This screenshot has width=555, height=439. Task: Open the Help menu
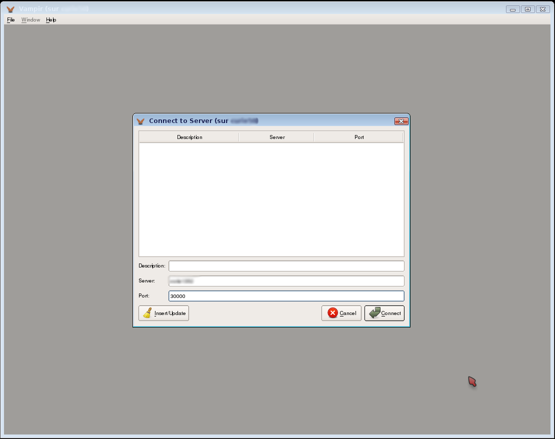[51, 20]
